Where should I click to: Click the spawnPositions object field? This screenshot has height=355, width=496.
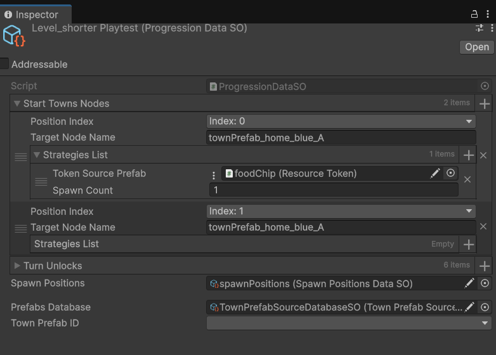coord(349,283)
